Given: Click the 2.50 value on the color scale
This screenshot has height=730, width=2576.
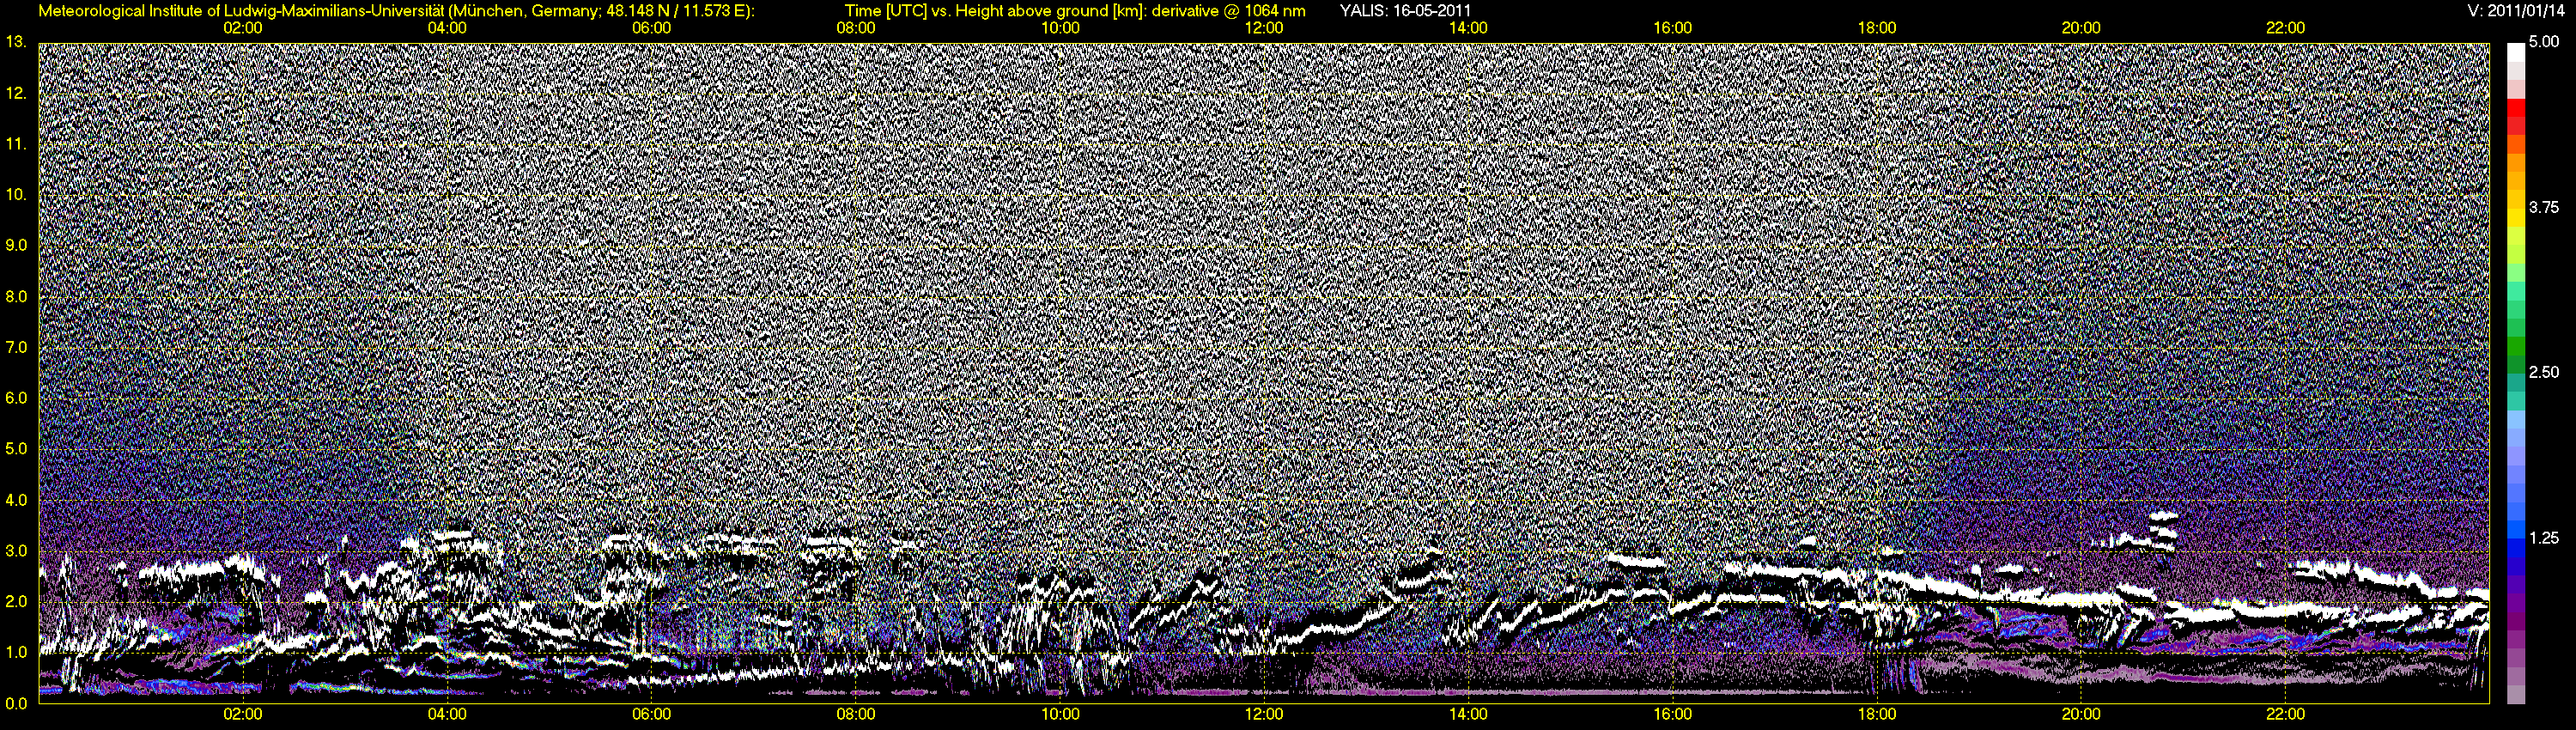Looking at the screenshot, I should [x=2544, y=372].
